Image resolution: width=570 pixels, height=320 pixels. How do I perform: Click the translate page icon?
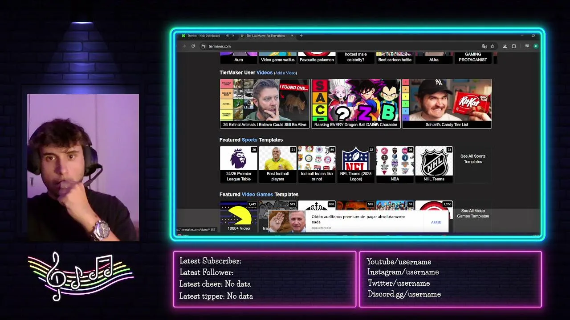click(x=484, y=46)
